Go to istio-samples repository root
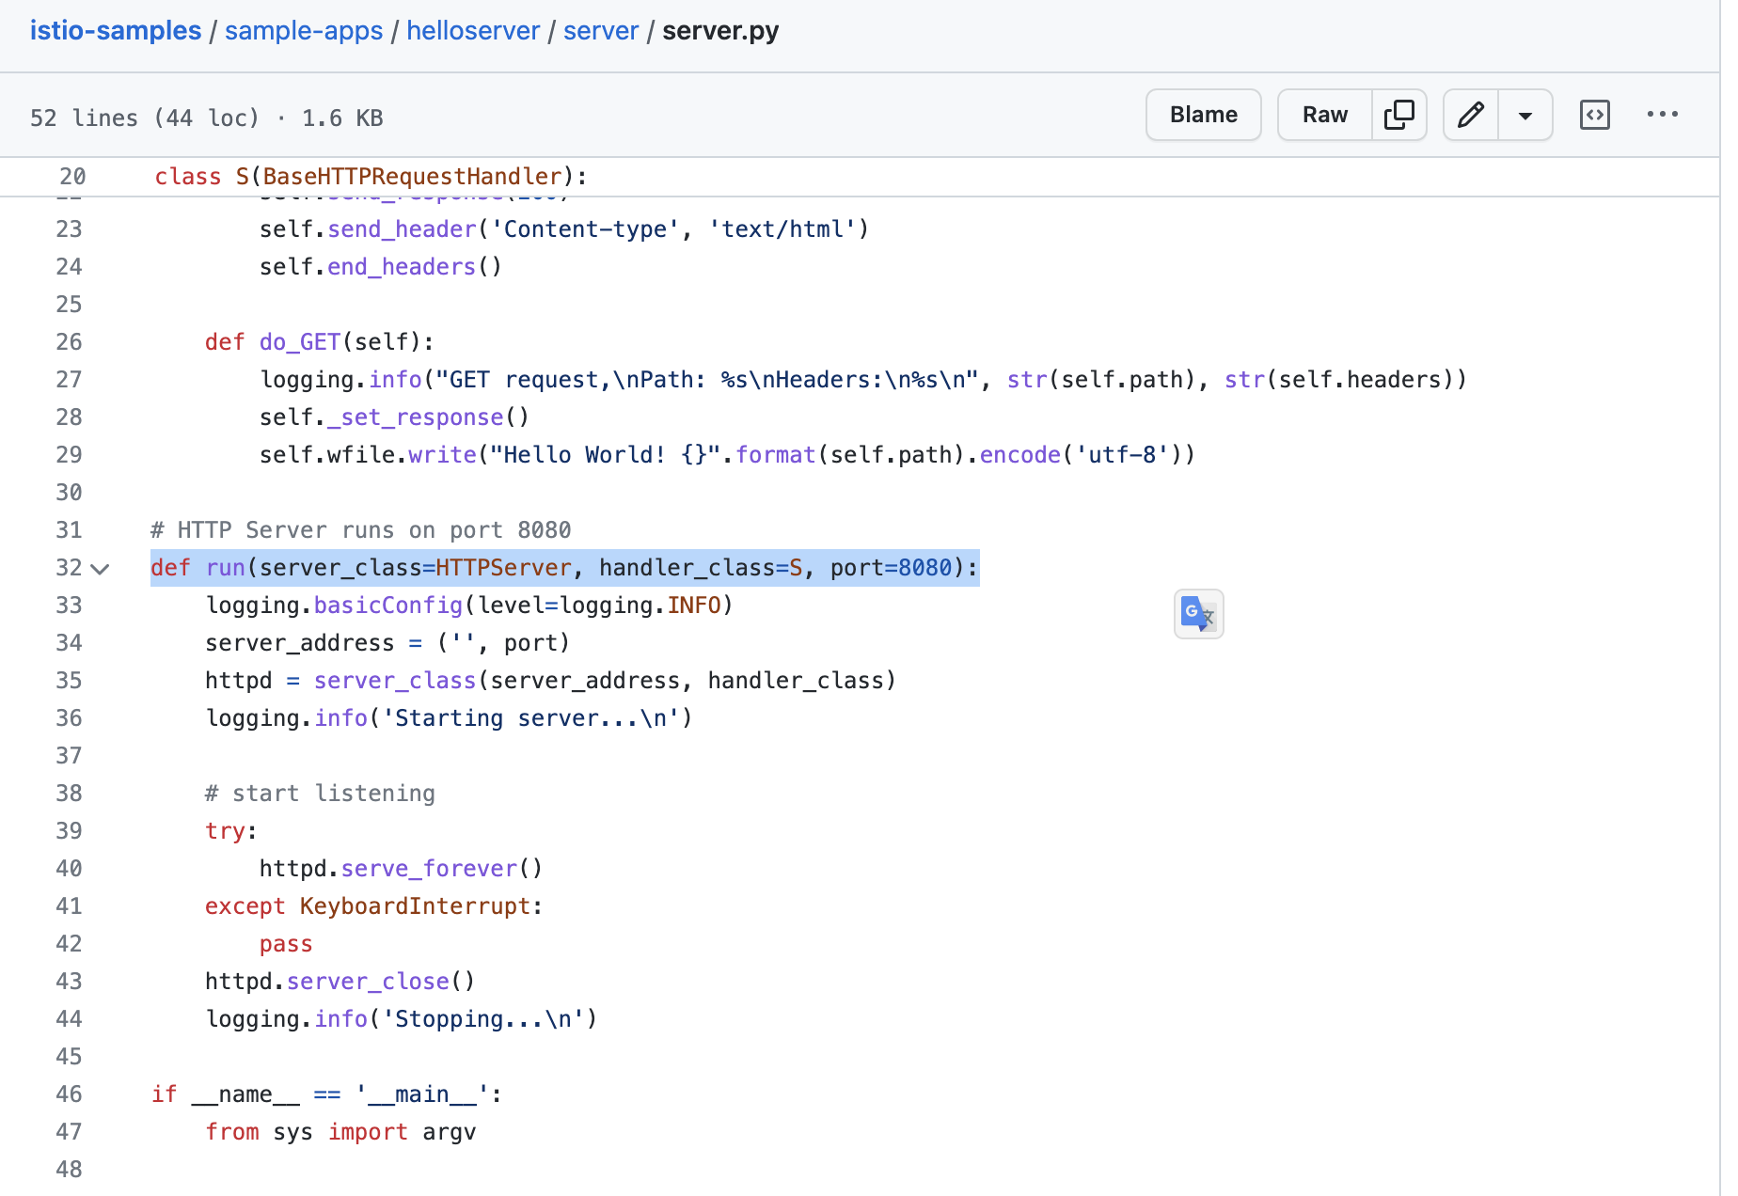 (116, 31)
